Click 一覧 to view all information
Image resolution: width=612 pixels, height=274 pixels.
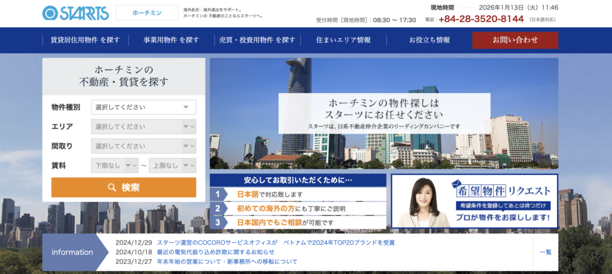click(546, 252)
